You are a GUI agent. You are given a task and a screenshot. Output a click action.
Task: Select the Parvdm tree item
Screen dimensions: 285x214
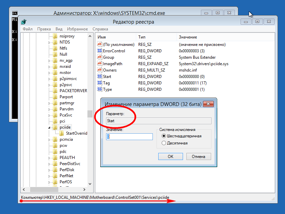[x=66, y=109]
